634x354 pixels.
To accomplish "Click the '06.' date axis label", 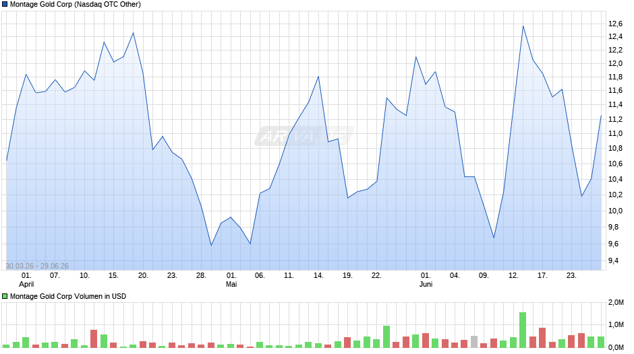I will point(260,275).
